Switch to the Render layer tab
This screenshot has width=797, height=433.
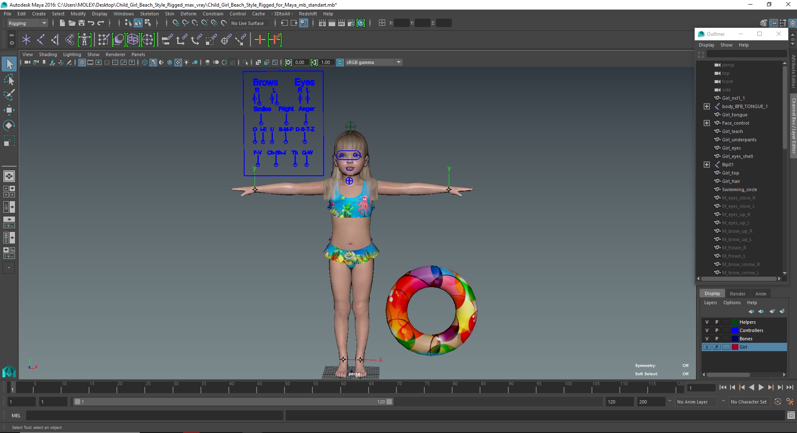pyautogui.click(x=738, y=294)
